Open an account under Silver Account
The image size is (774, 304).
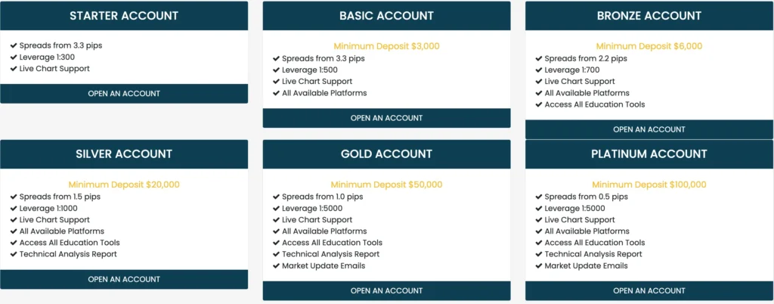pyautogui.click(x=124, y=279)
